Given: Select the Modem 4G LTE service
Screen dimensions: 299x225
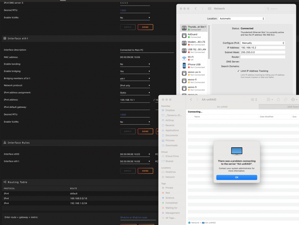Looking at the screenshot, I should (x=194, y=43).
